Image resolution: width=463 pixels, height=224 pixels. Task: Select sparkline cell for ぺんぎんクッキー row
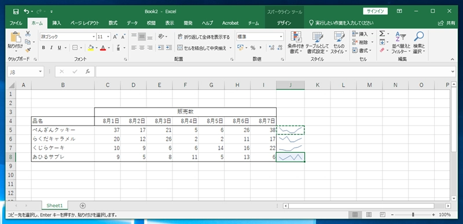[291, 130]
